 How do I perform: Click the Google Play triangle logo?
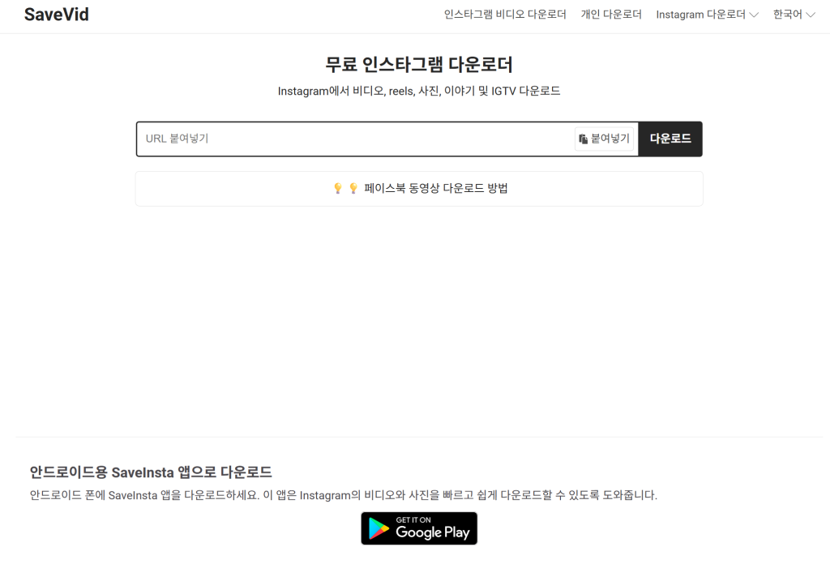click(x=379, y=528)
